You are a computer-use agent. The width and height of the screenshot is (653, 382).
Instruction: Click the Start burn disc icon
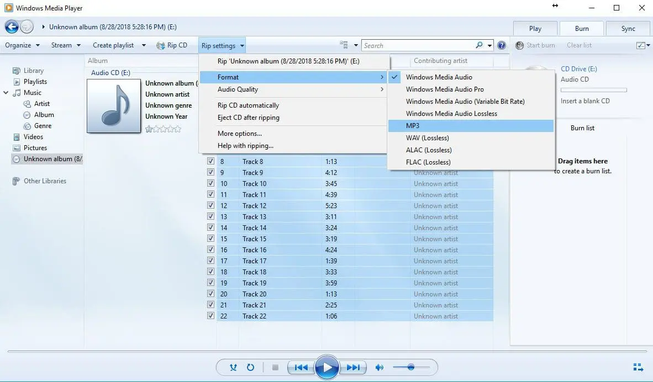click(x=519, y=45)
